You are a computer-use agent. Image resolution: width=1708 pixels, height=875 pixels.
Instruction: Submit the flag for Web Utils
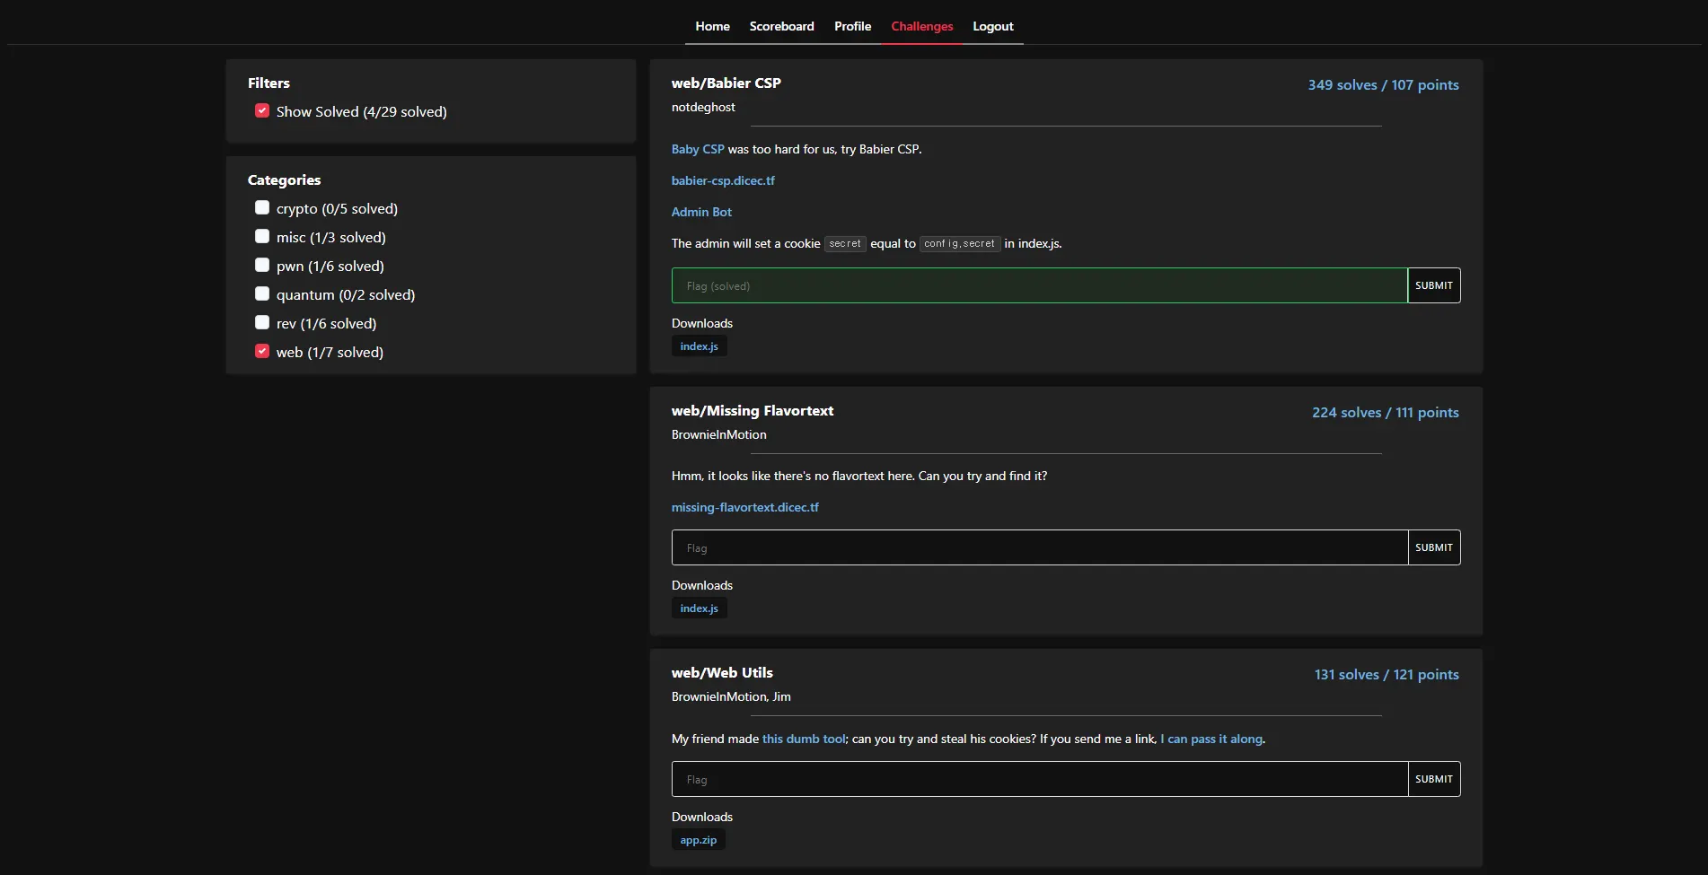click(1433, 779)
